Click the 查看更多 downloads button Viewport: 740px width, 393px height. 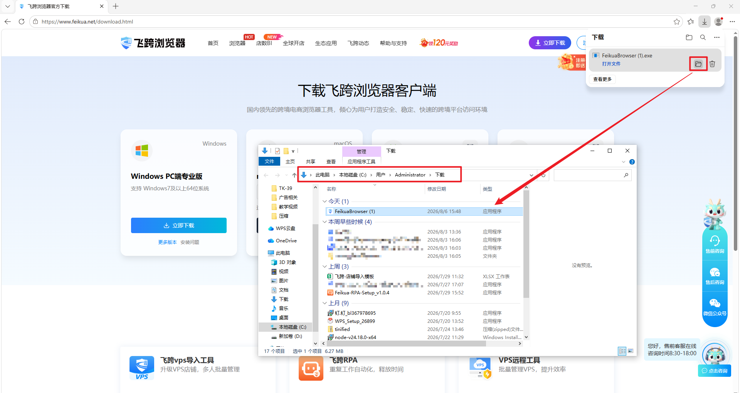pos(602,79)
